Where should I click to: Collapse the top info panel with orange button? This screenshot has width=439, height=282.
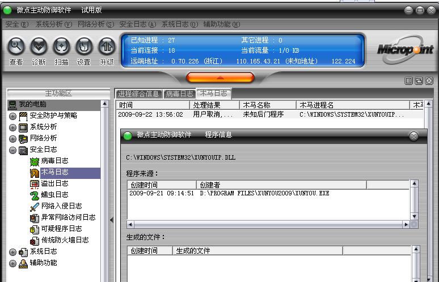coord(220,78)
